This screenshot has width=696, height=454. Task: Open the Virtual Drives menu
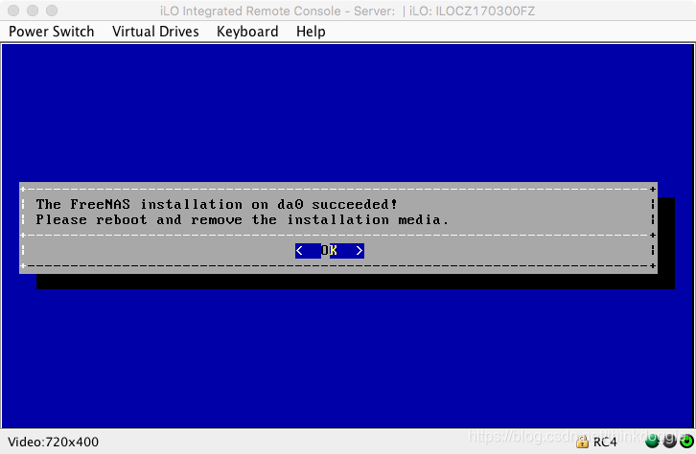[155, 32]
